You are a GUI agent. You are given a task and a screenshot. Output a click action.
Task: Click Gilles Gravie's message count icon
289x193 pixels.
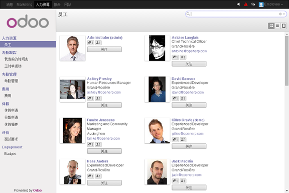click(175, 140)
